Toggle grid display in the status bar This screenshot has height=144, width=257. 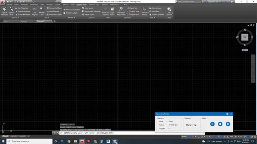pos(190,137)
